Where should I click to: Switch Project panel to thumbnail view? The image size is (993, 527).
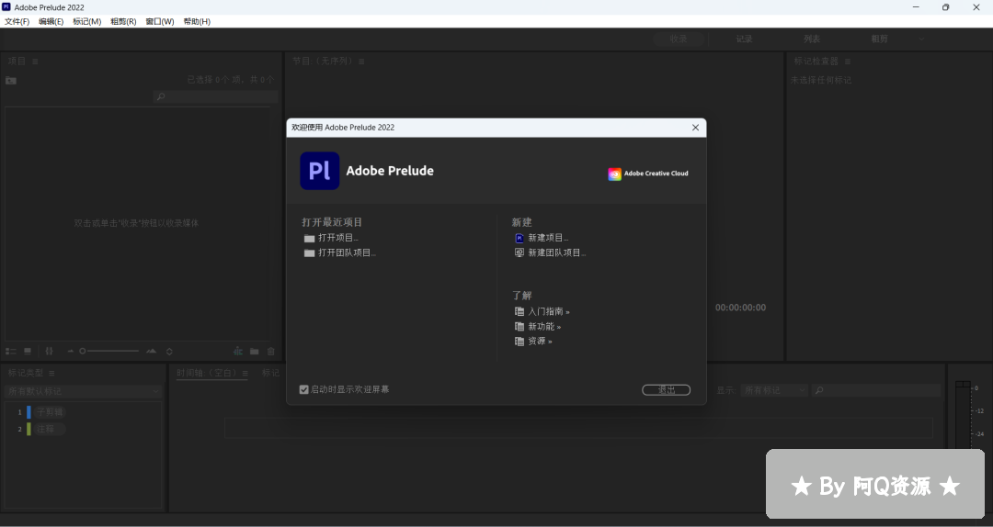tap(28, 351)
